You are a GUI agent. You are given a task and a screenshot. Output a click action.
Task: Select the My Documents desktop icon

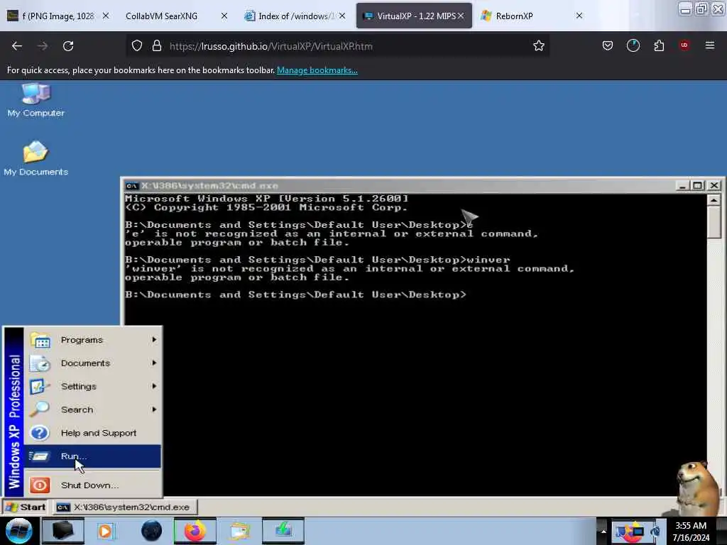(x=35, y=158)
